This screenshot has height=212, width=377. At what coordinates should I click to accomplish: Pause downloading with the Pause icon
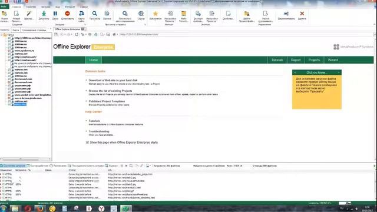55,14
